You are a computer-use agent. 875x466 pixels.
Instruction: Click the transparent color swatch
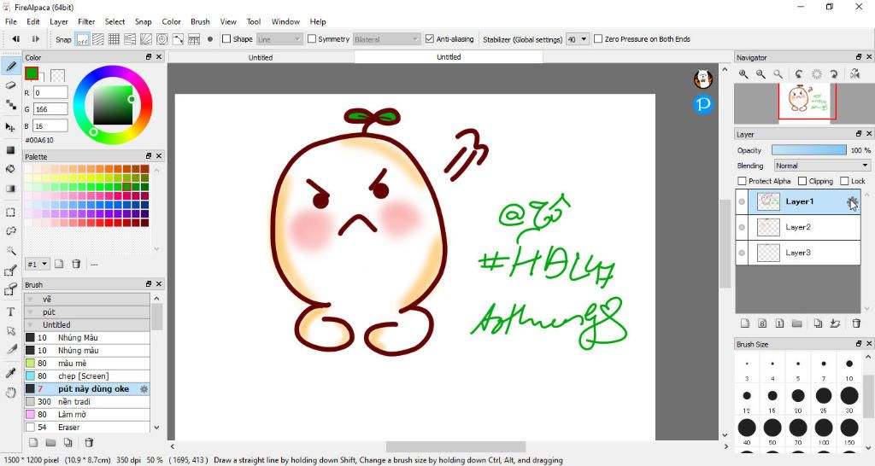pos(57,75)
